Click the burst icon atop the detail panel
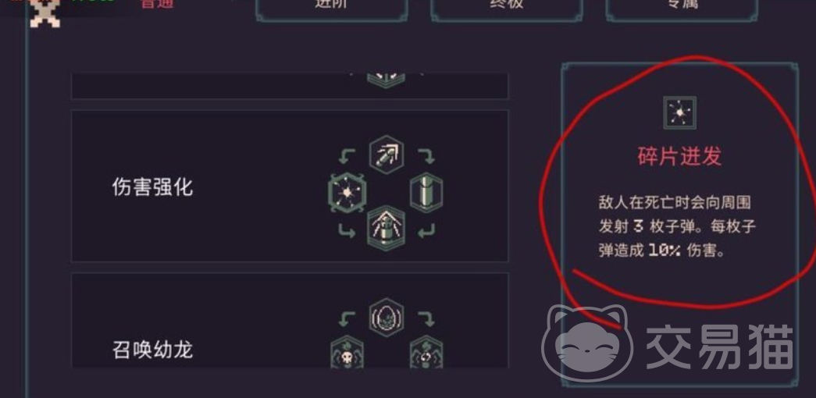The height and width of the screenshot is (398, 816). click(679, 113)
